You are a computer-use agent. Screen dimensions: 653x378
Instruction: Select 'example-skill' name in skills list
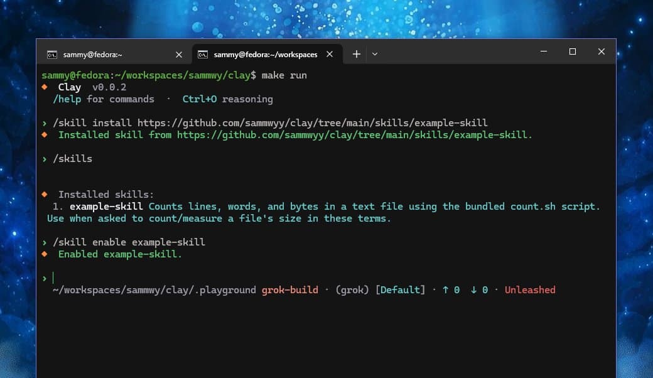[106, 207]
